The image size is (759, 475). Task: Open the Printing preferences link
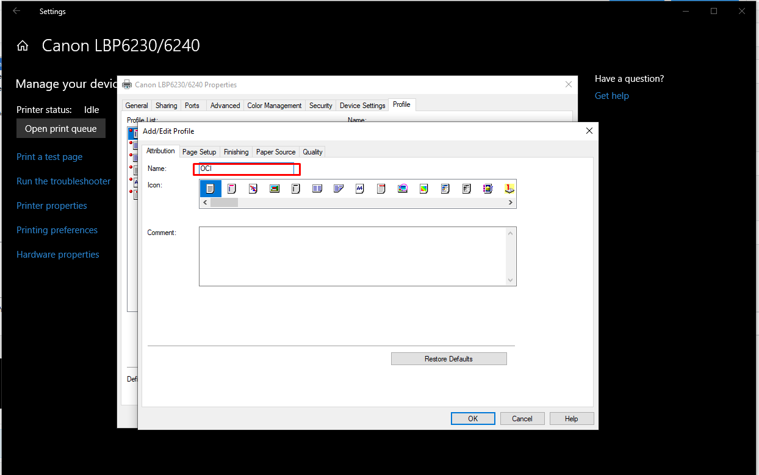(x=57, y=230)
